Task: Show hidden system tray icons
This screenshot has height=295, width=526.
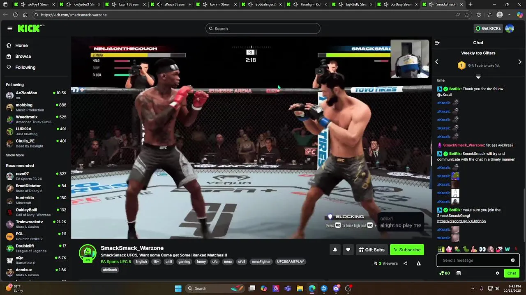Action: point(473,288)
